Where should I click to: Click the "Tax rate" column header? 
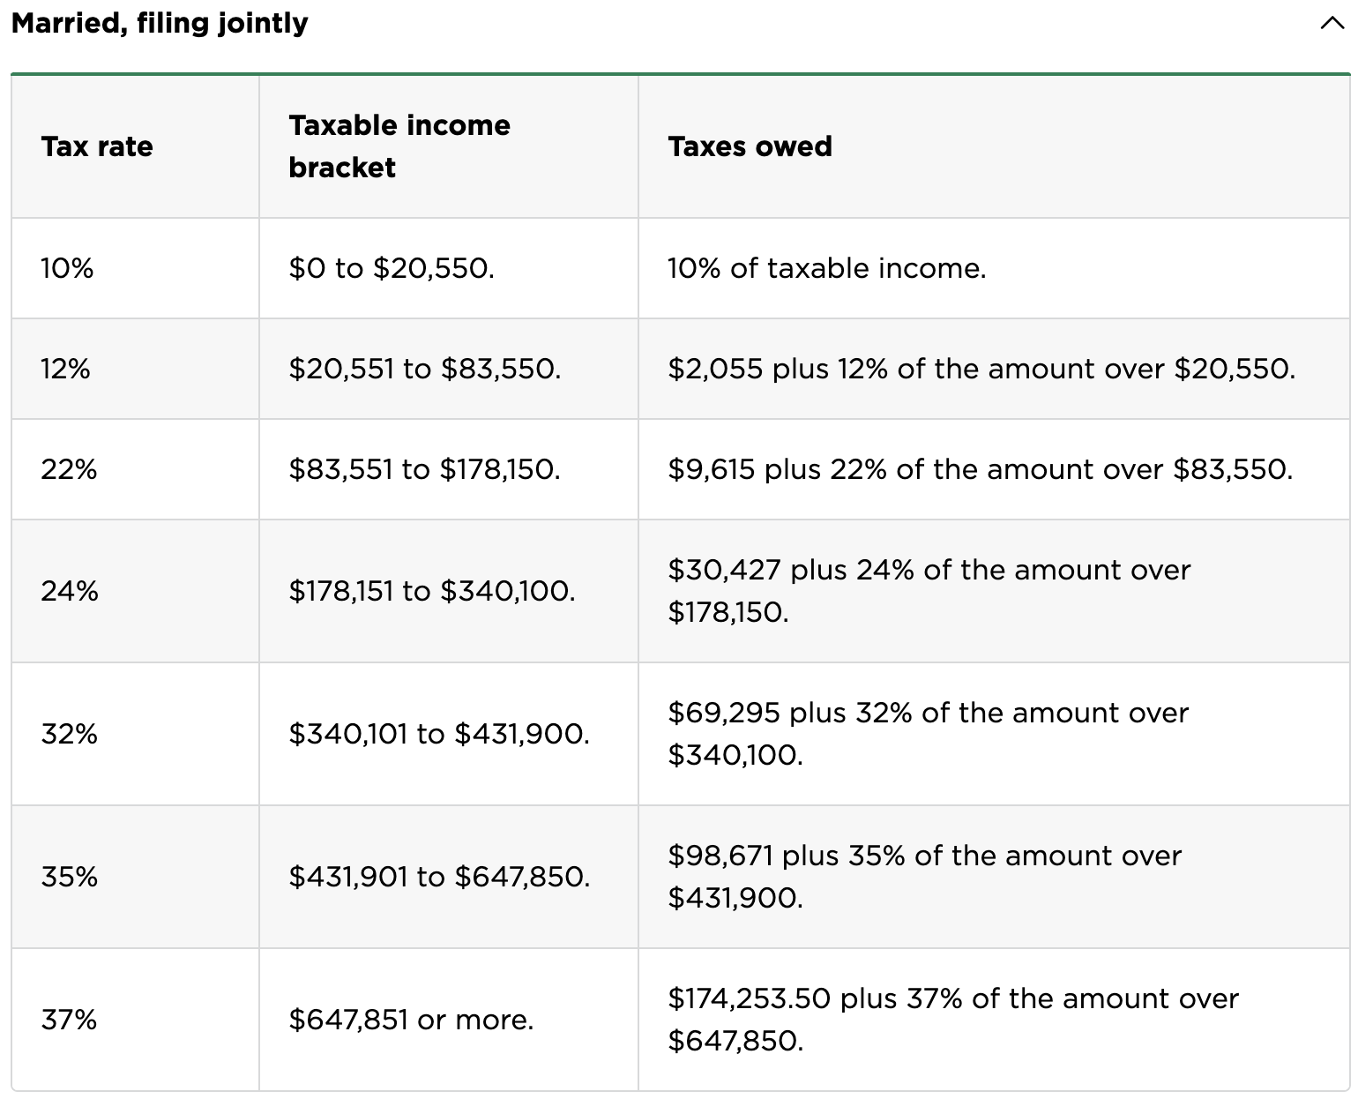click(97, 146)
